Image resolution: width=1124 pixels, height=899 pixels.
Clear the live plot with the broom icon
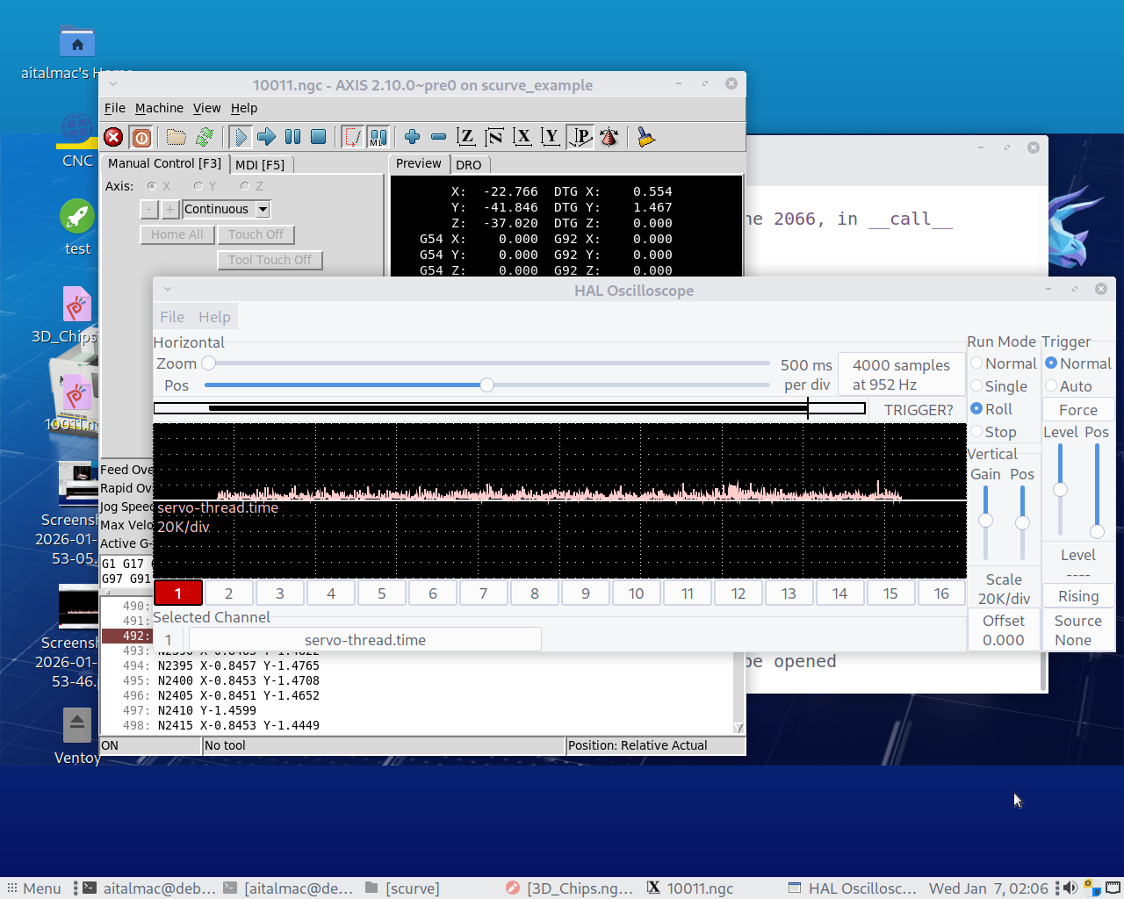point(646,137)
